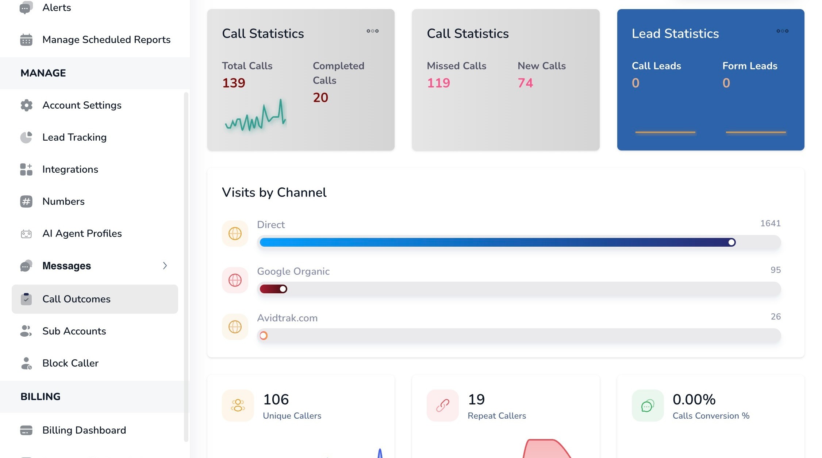Click the Repeat Callers link icon

(x=443, y=406)
